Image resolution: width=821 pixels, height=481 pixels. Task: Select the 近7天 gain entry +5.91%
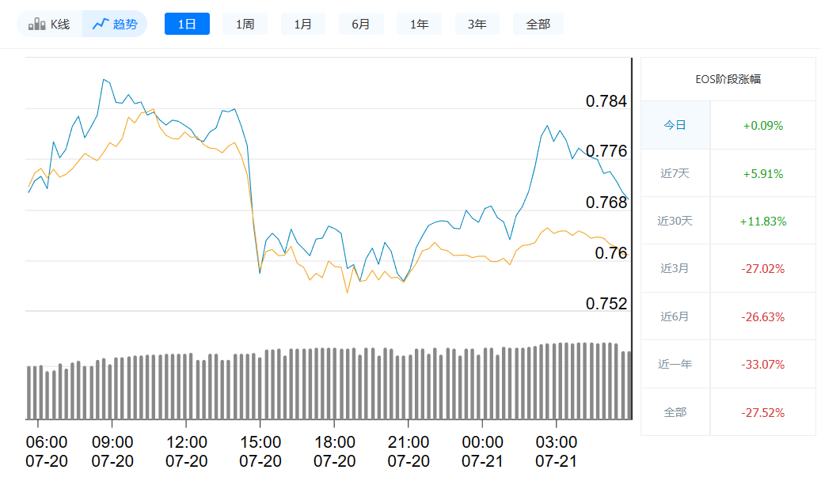(762, 172)
